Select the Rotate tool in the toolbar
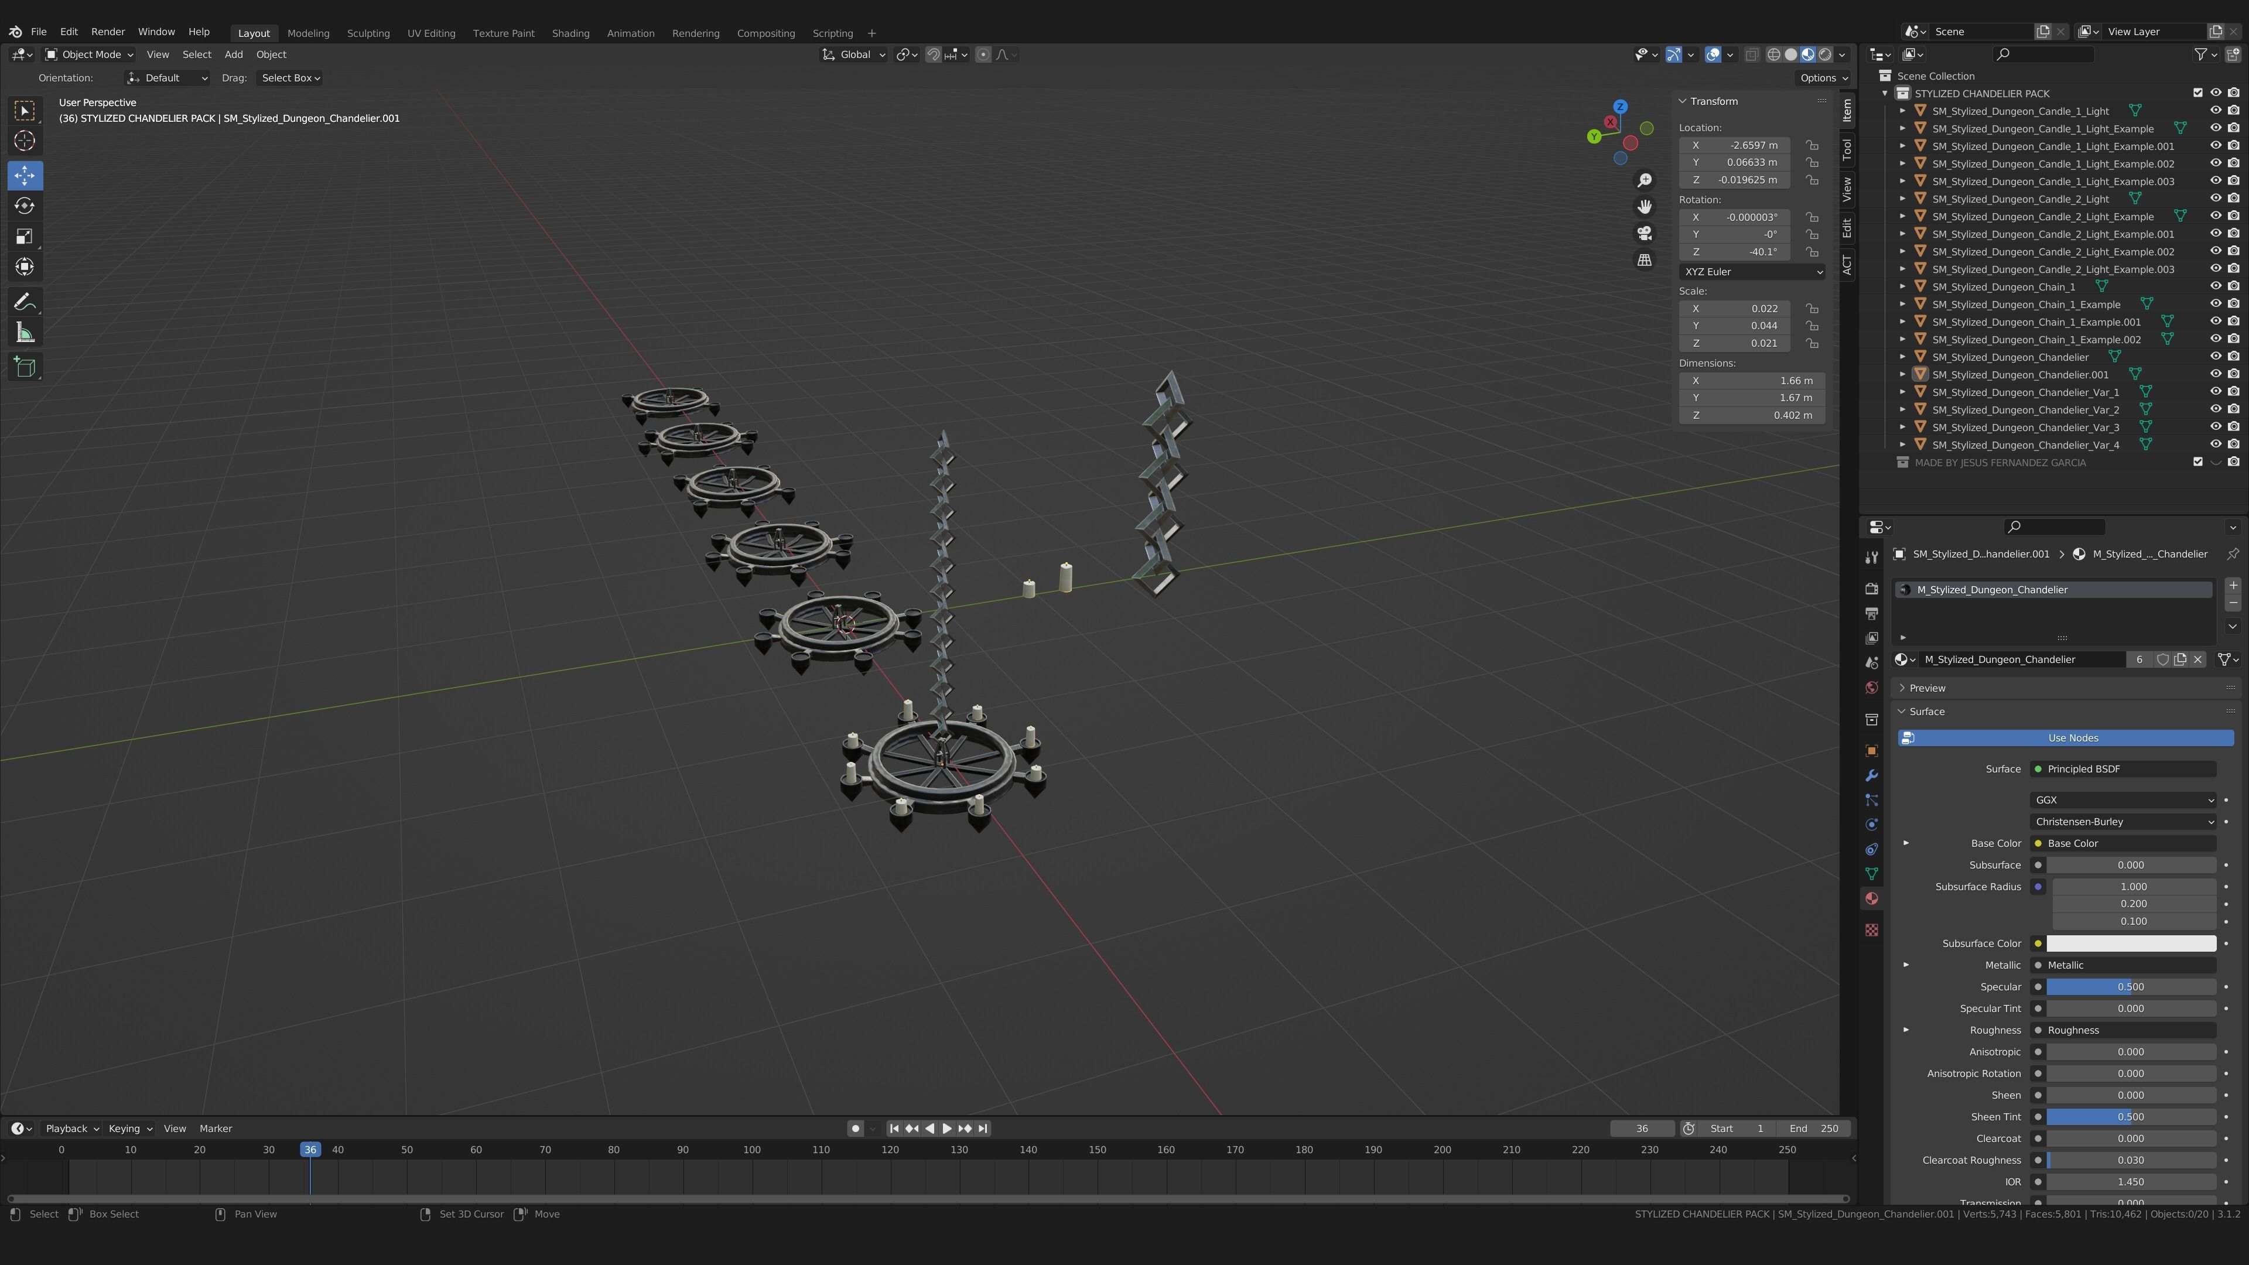 pyautogui.click(x=25, y=206)
